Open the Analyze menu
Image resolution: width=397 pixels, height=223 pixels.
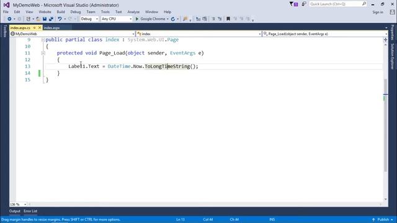(133, 12)
